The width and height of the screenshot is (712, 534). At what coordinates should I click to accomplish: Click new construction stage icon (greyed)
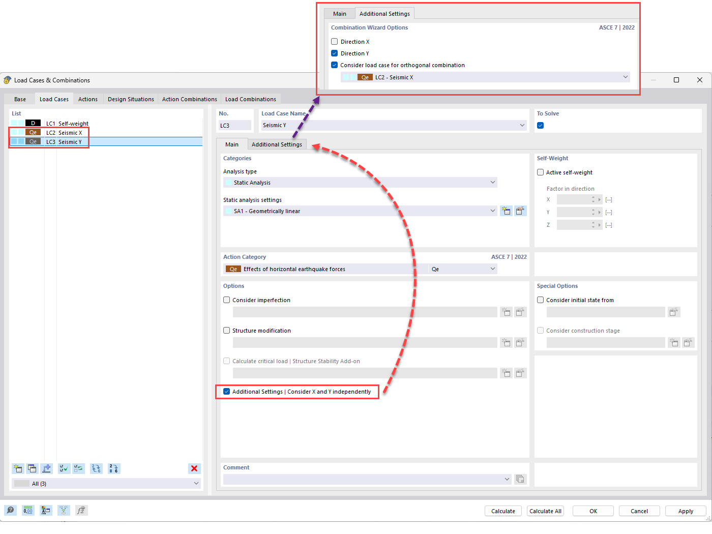pos(674,343)
